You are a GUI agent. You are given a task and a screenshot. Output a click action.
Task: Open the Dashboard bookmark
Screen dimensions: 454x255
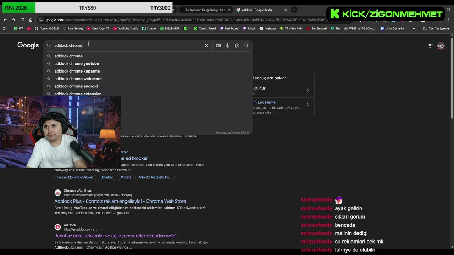point(229,28)
